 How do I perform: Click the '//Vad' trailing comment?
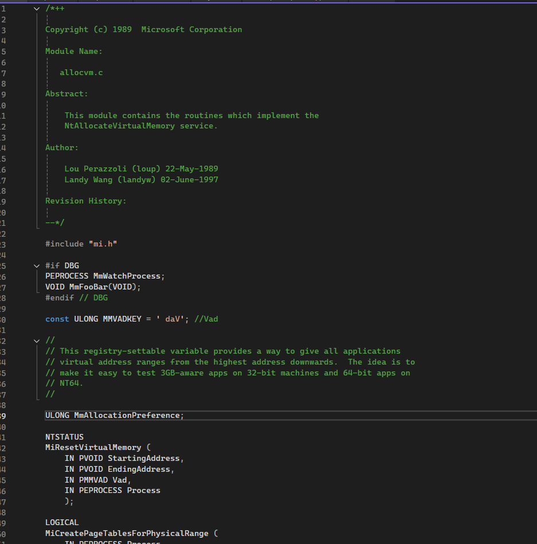pyautogui.click(x=206, y=319)
